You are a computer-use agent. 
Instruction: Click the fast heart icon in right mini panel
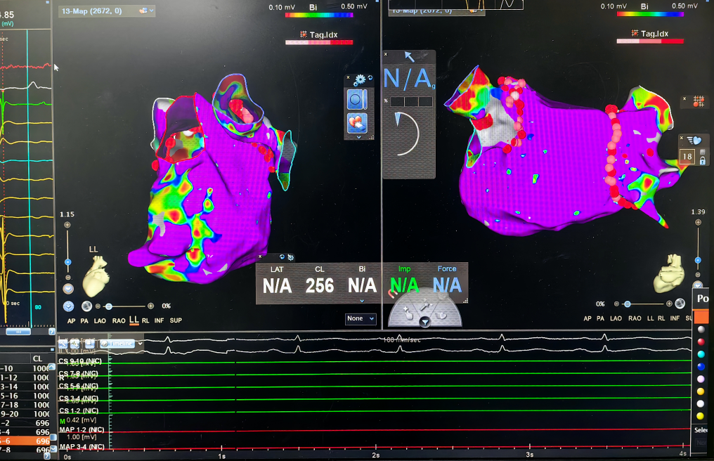coord(694,141)
